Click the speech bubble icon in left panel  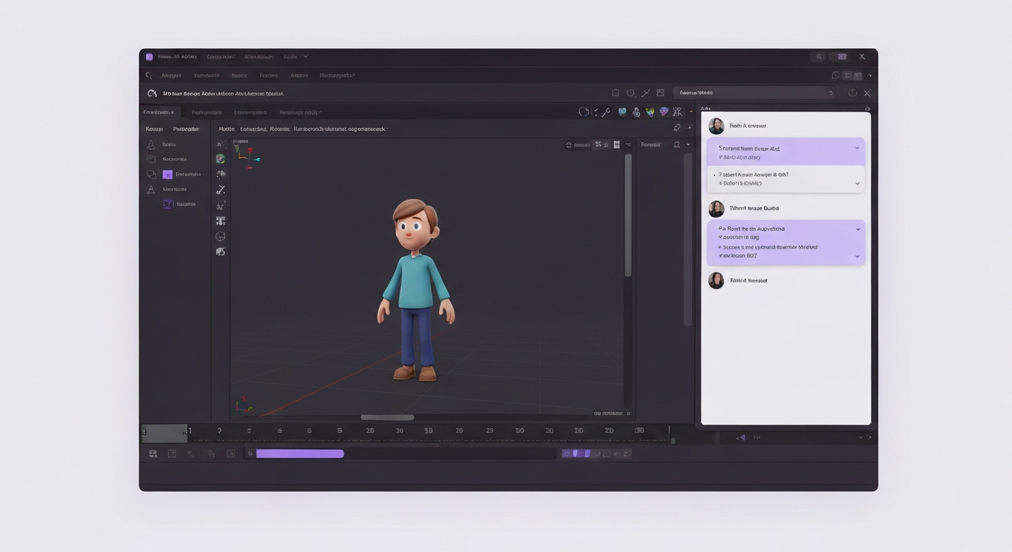151,174
